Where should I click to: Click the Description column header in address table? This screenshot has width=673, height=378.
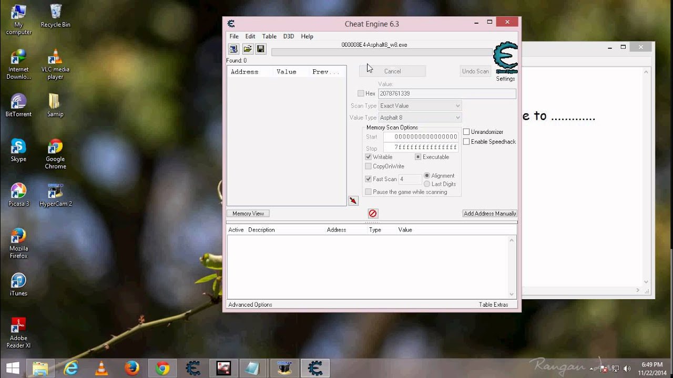(261, 229)
